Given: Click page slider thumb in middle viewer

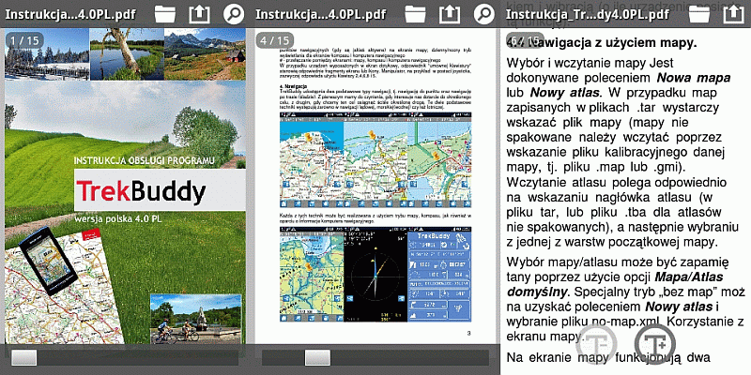Looking at the screenshot, I should [x=317, y=357].
